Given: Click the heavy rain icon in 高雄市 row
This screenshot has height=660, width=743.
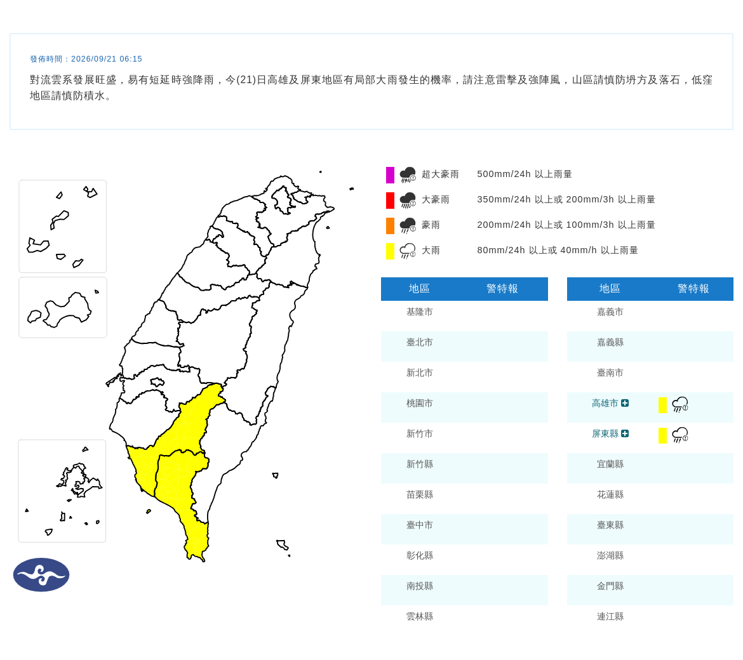Looking at the screenshot, I should coord(680,405).
